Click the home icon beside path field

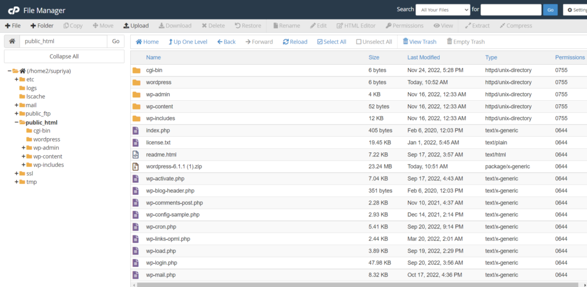[12, 41]
